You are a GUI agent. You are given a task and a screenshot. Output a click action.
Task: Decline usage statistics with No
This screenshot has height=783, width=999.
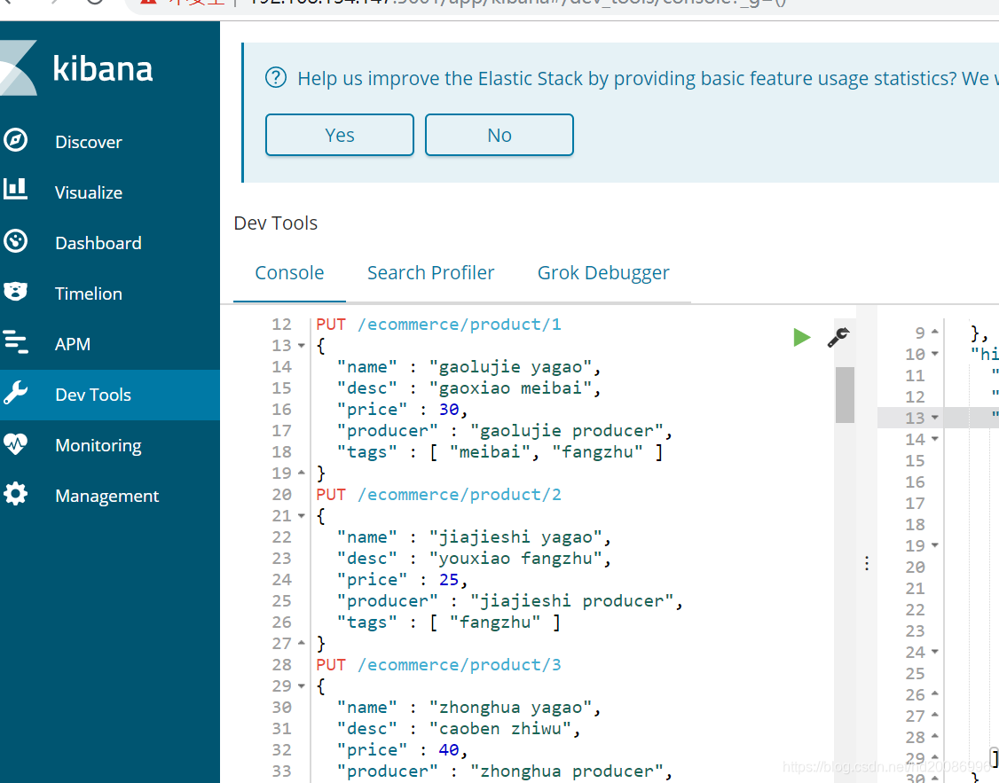(x=499, y=135)
